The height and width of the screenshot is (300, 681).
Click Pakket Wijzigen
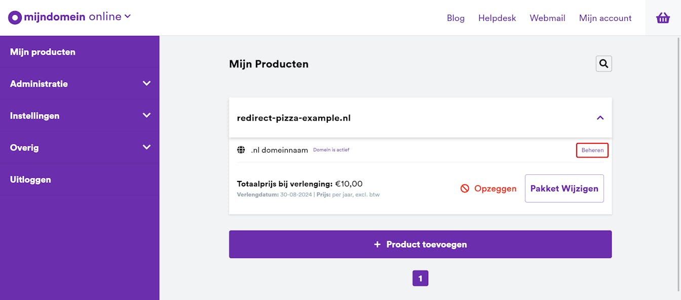564,188
